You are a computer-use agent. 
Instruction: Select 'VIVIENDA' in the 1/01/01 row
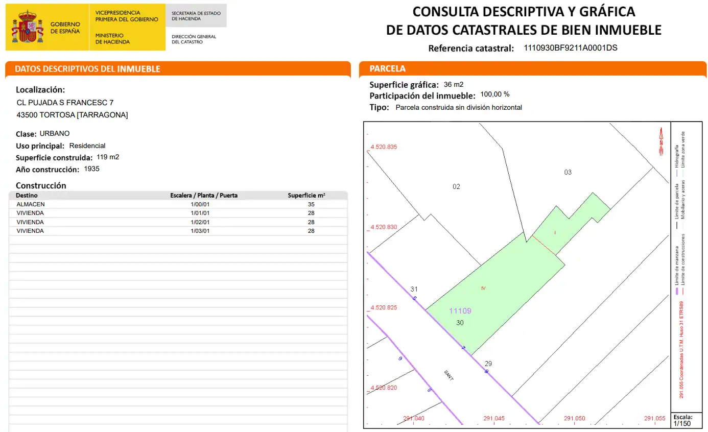pyautogui.click(x=30, y=213)
